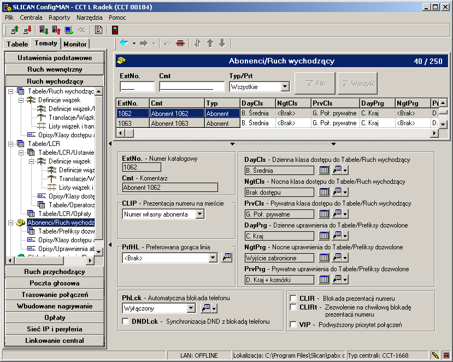Click the tree panel vertical scrollbar

click(x=99, y=172)
